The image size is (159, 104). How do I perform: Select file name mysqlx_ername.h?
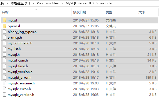[x=21, y=83]
